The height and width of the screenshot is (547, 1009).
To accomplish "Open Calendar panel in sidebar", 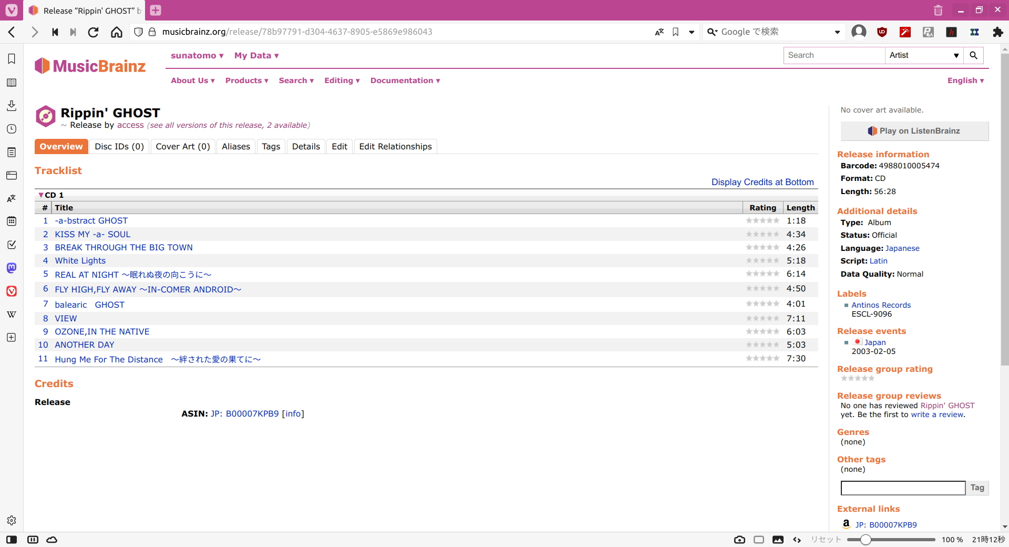I will tap(12, 221).
